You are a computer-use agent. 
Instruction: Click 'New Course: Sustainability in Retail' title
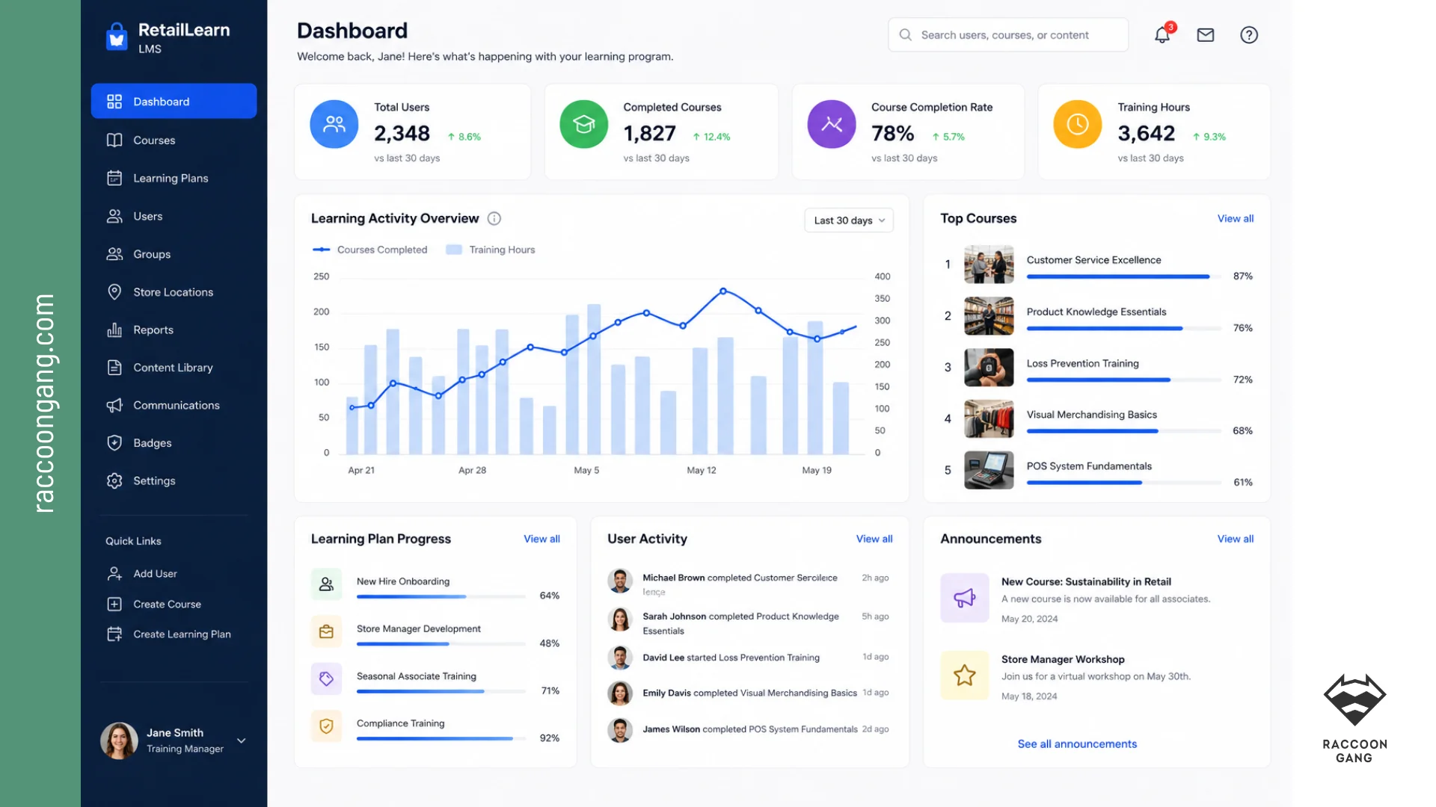tap(1086, 581)
